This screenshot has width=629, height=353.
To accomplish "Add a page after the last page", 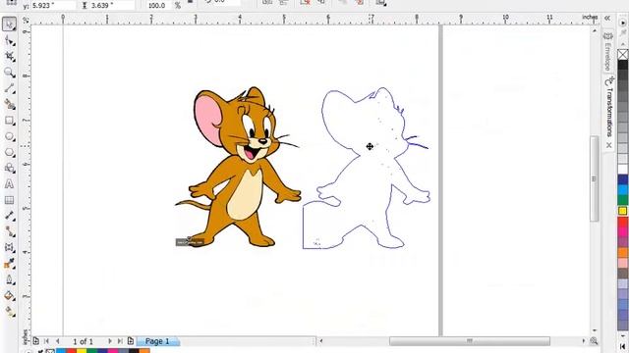I will 131,341.
